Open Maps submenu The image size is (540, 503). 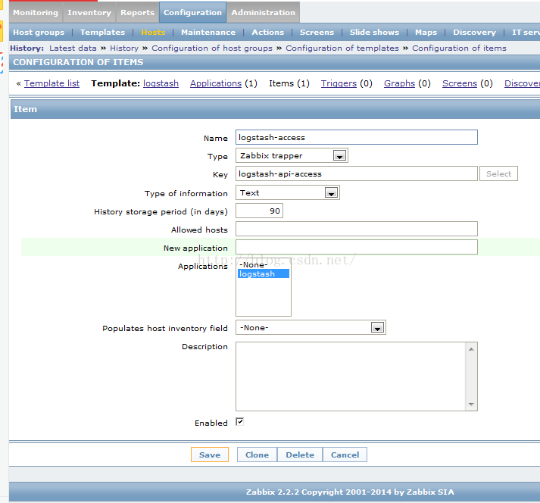(426, 32)
